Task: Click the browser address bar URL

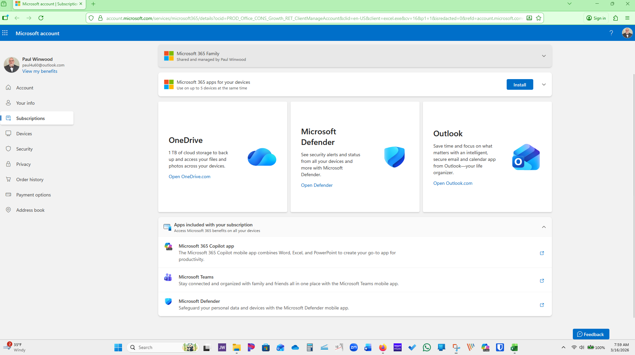Action: [314, 18]
